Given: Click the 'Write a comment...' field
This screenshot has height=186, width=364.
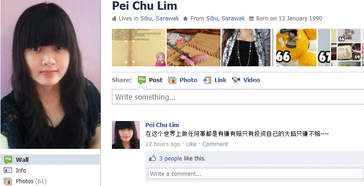Looking at the screenshot, I should (x=256, y=173).
